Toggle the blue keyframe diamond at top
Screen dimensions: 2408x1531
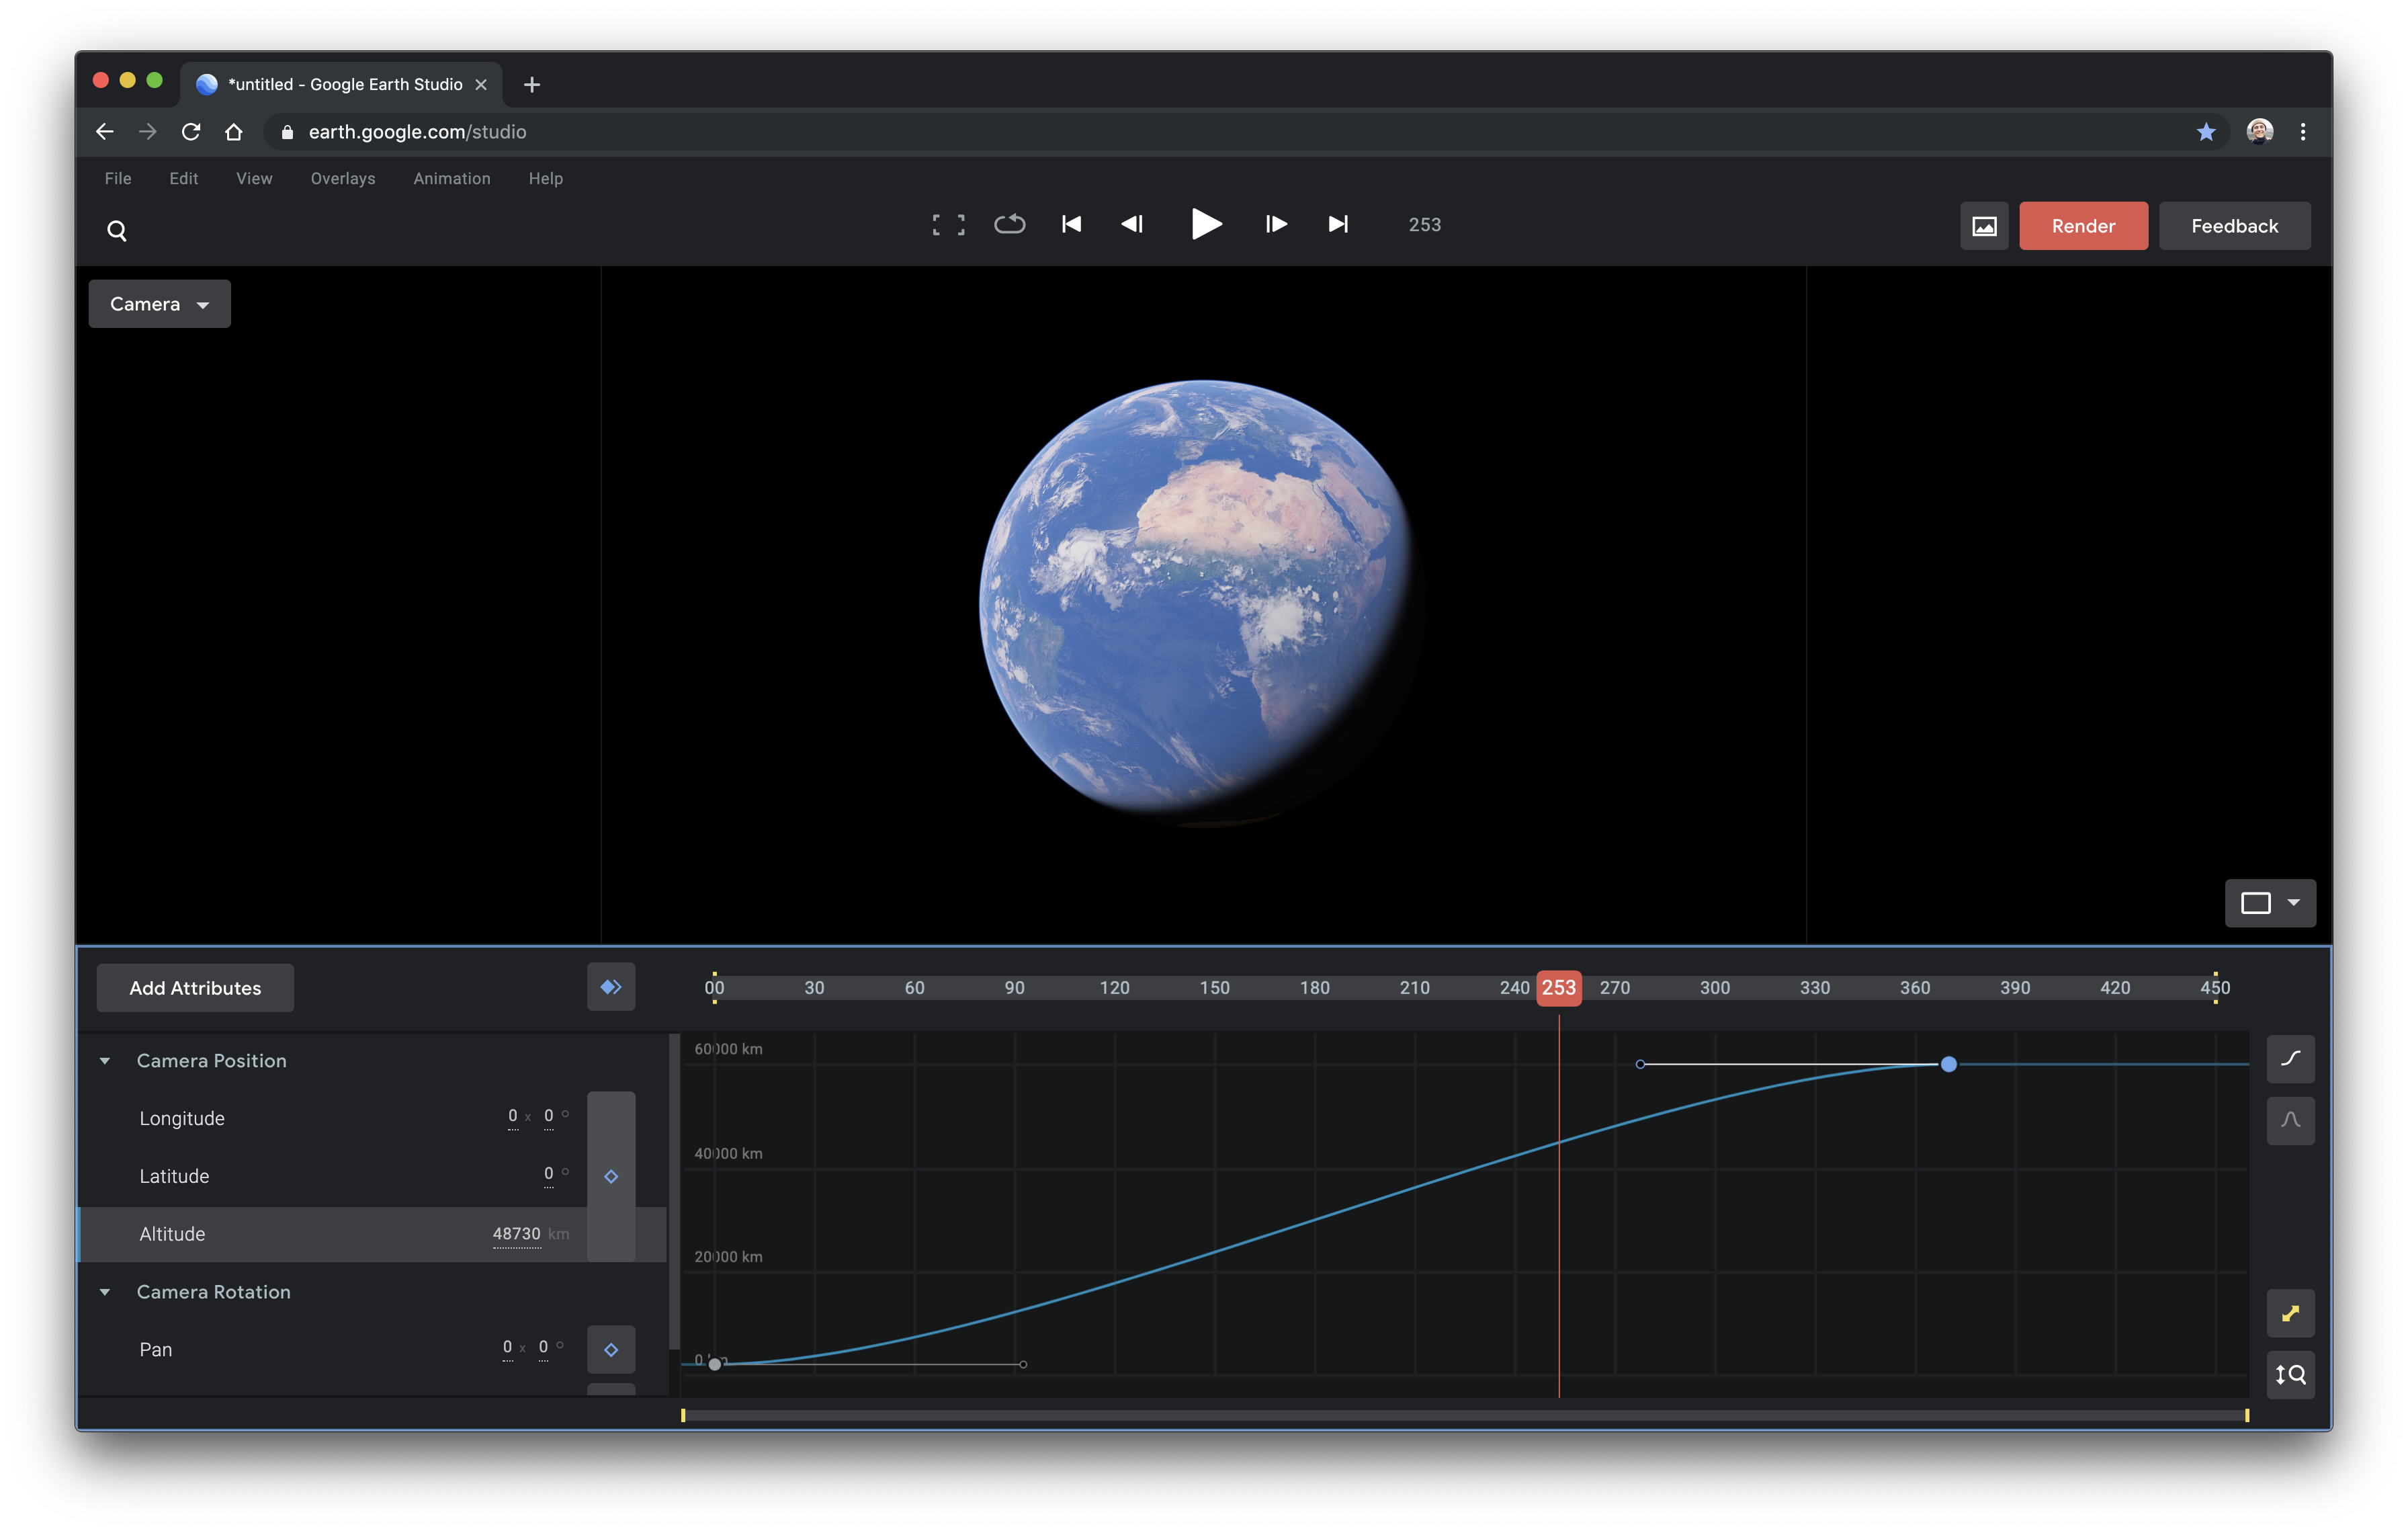click(x=611, y=987)
